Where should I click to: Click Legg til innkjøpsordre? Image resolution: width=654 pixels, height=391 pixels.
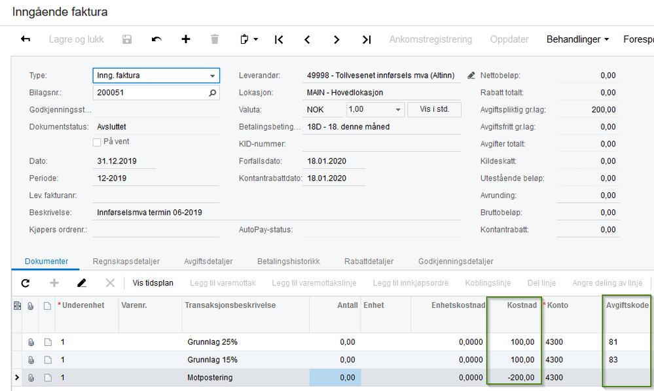[x=410, y=283]
